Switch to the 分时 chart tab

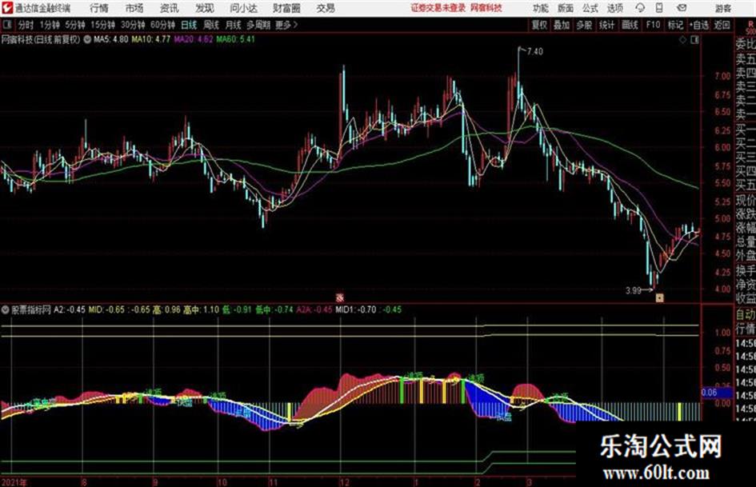[x=26, y=25]
